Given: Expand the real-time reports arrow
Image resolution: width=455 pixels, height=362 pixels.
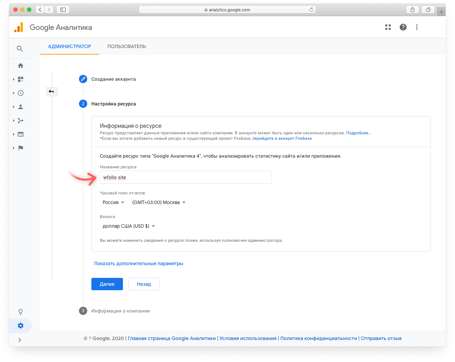Looking at the screenshot, I should pos(14,93).
